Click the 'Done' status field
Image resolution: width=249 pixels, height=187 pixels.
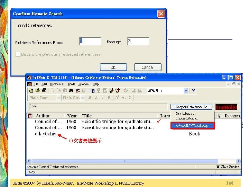click(x=98, y=107)
